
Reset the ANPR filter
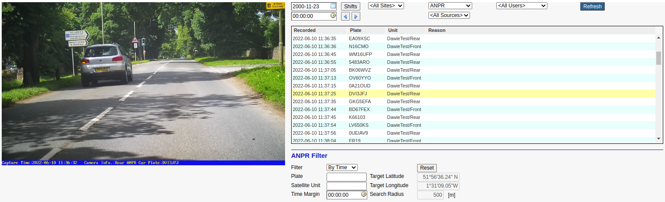click(427, 168)
